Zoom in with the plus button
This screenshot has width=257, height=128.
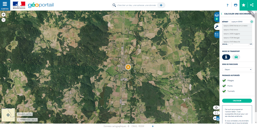click(4, 15)
